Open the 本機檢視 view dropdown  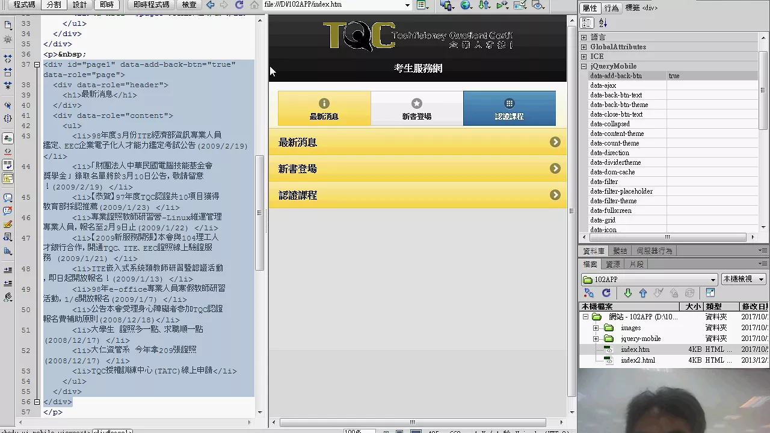(x=744, y=280)
